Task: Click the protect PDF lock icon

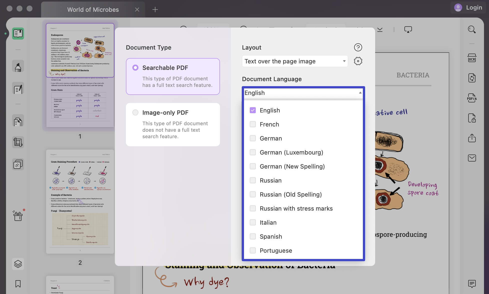Action: pos(472,118)
